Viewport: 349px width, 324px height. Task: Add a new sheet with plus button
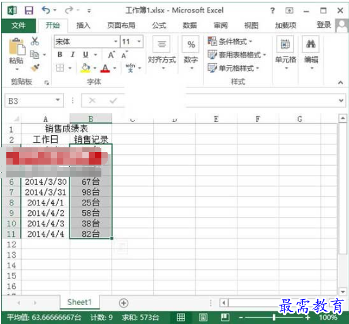[x=123, y=303]
